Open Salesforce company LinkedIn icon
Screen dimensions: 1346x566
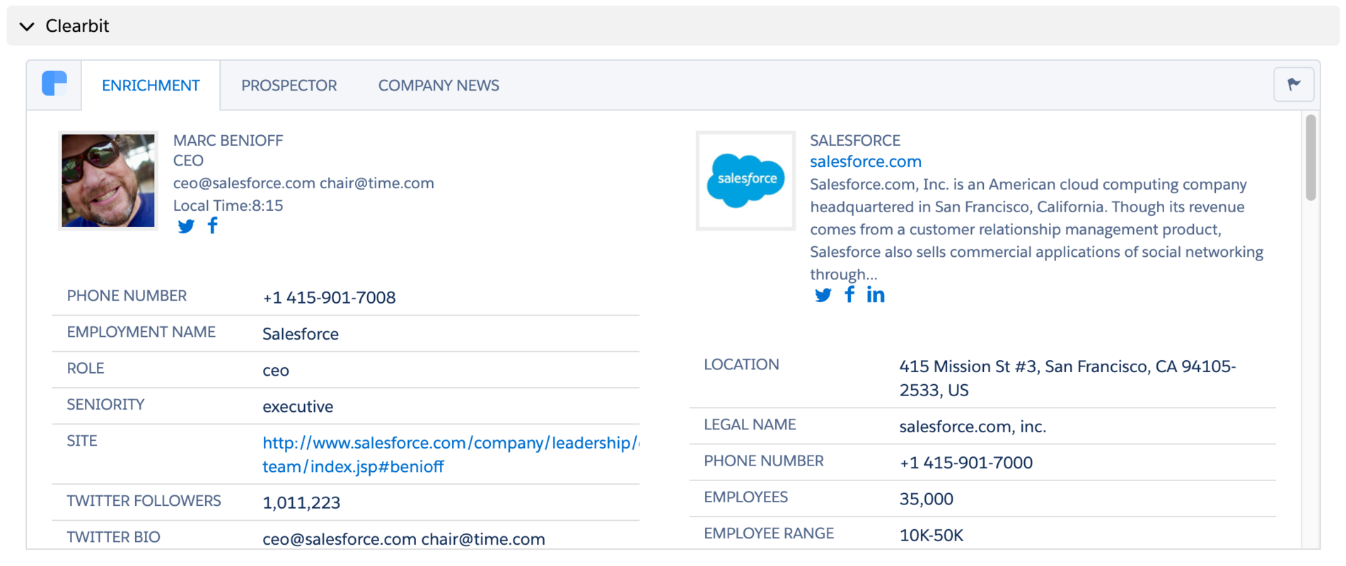pyautogui.click(x=876, y=295)
